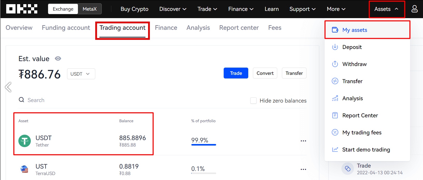Click the Transfer swap icon in menu

click(x=335, y=81)
